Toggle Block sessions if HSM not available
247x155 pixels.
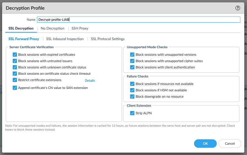[132, 90]
